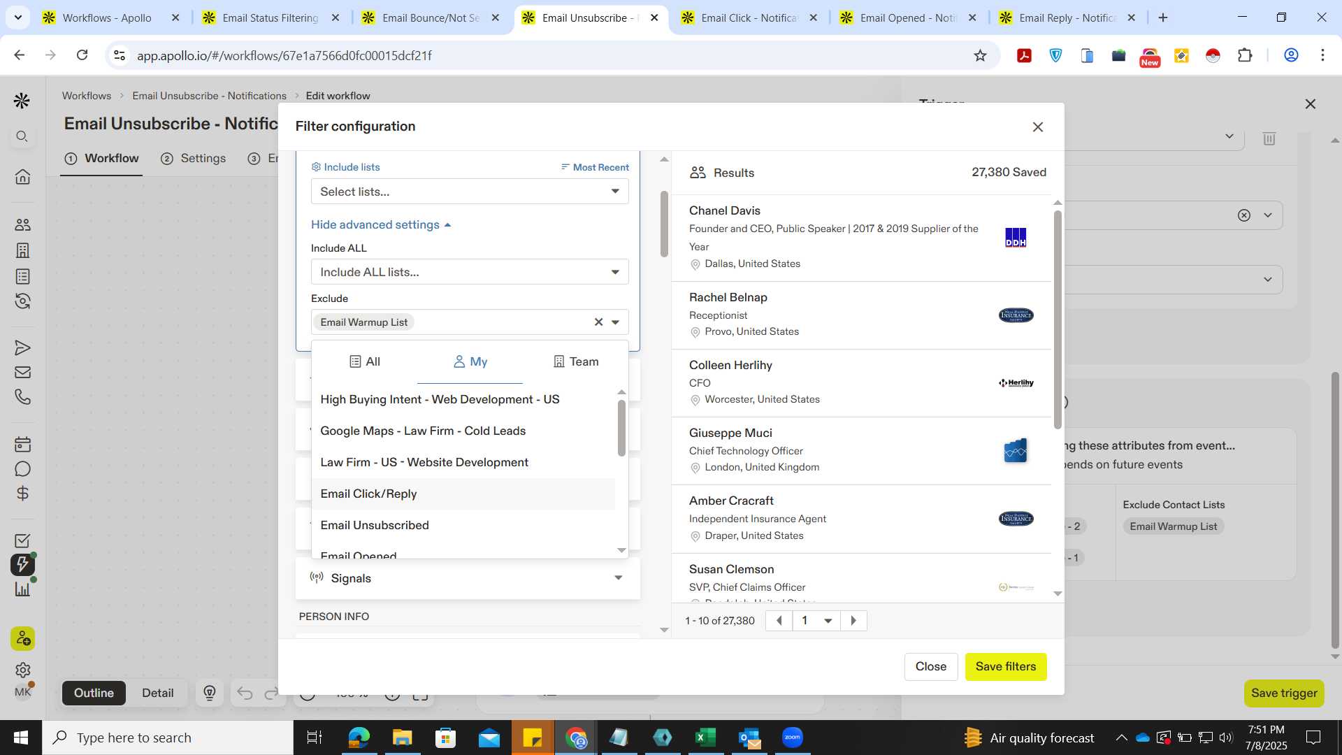Click Save filters button
Screen dimensions: 1342x755
coord(1006,667)
